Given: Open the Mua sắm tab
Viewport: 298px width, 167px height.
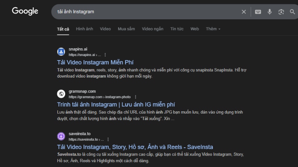Looking at the screenshot, I should pos(126,29).
